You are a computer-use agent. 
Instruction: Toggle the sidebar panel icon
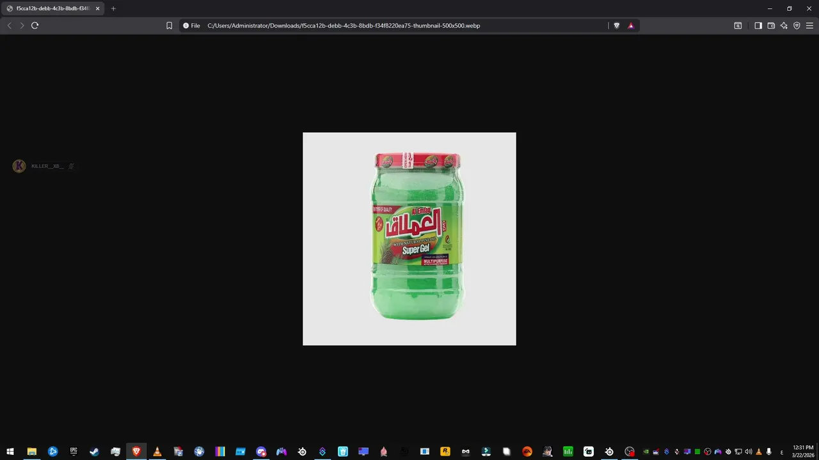pos(758,26)
